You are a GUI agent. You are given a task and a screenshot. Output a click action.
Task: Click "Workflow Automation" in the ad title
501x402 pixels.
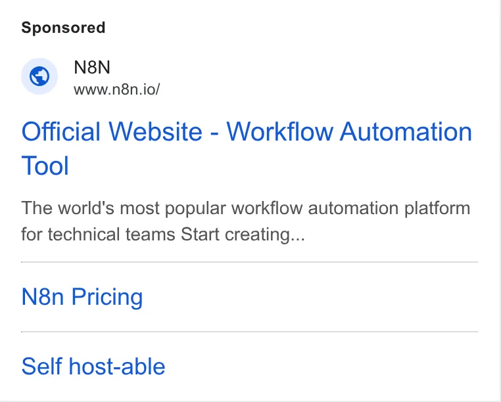[x=349, y=131]
